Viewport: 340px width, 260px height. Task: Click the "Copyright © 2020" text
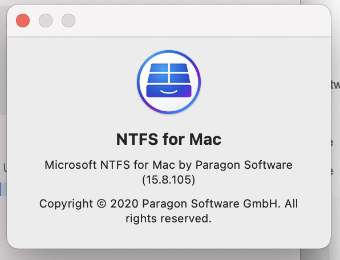coord(89,204)
